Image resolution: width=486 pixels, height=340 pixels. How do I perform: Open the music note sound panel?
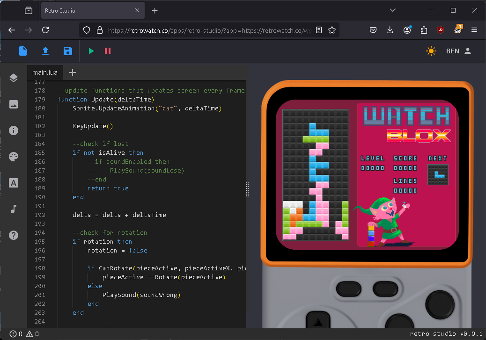tap(14, 209)
